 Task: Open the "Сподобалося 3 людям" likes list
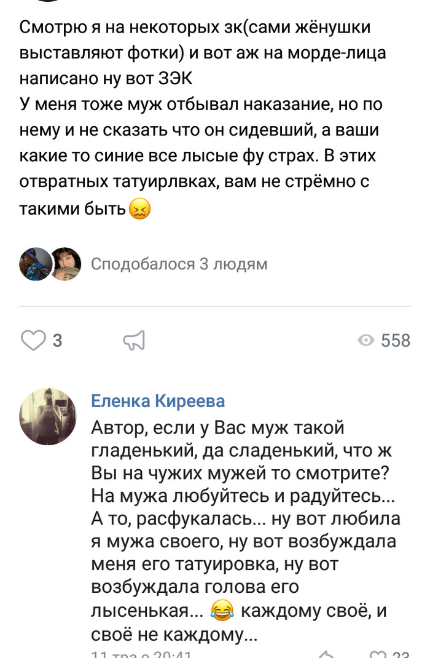pyautogui.click(x=179, y=264)
